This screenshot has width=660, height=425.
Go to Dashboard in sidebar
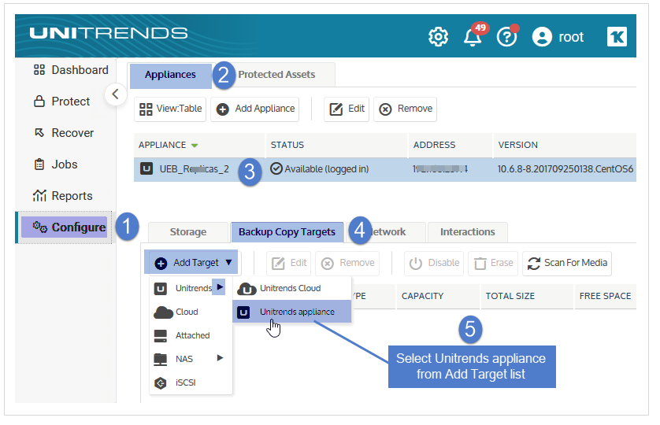pos(71,70)
